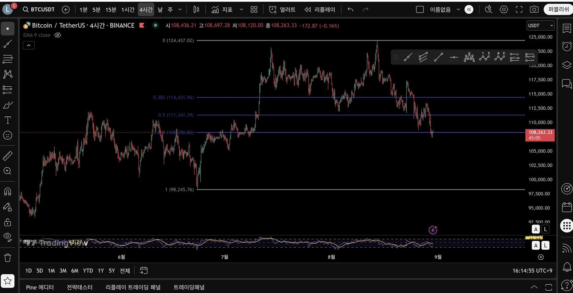Open the alerts alarm clock panel
The image size is (573, 293).
(567, 46)
